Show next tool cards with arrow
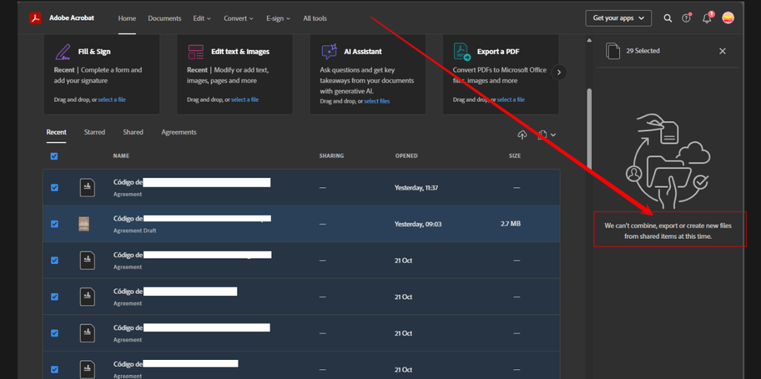The height and width of the screenshot is (379, 761). point(559,72)
